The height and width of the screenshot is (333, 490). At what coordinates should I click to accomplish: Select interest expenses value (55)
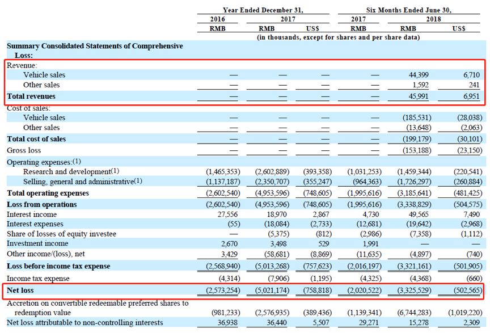[234, 224]
